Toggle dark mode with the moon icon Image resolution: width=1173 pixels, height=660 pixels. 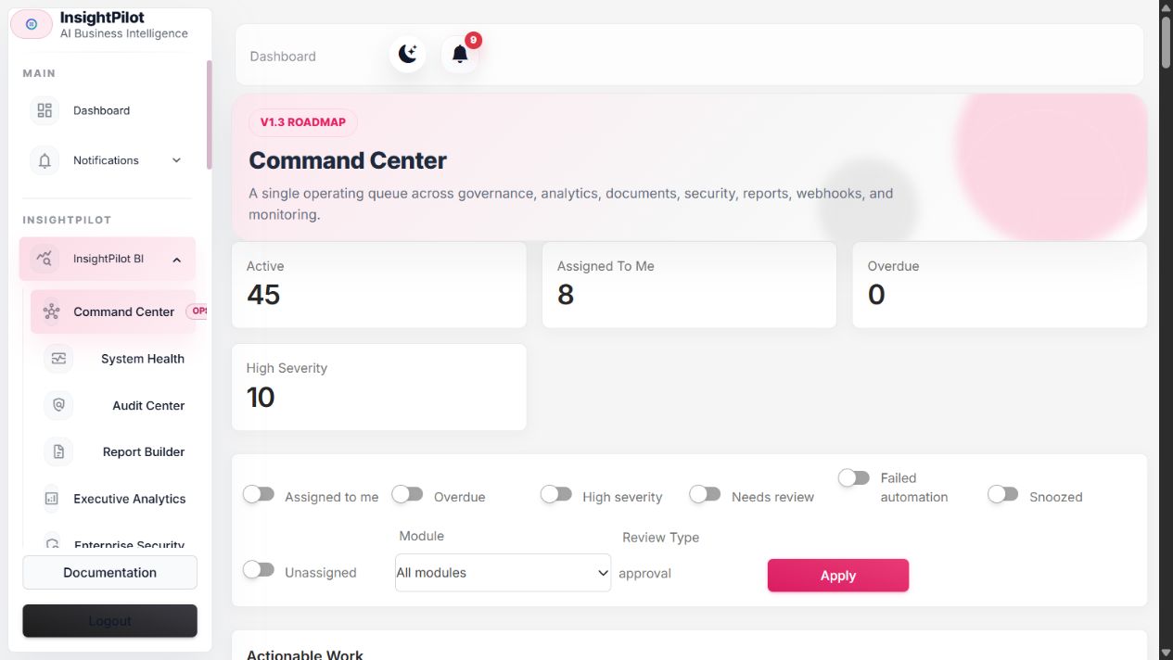[x=408, y=55]
